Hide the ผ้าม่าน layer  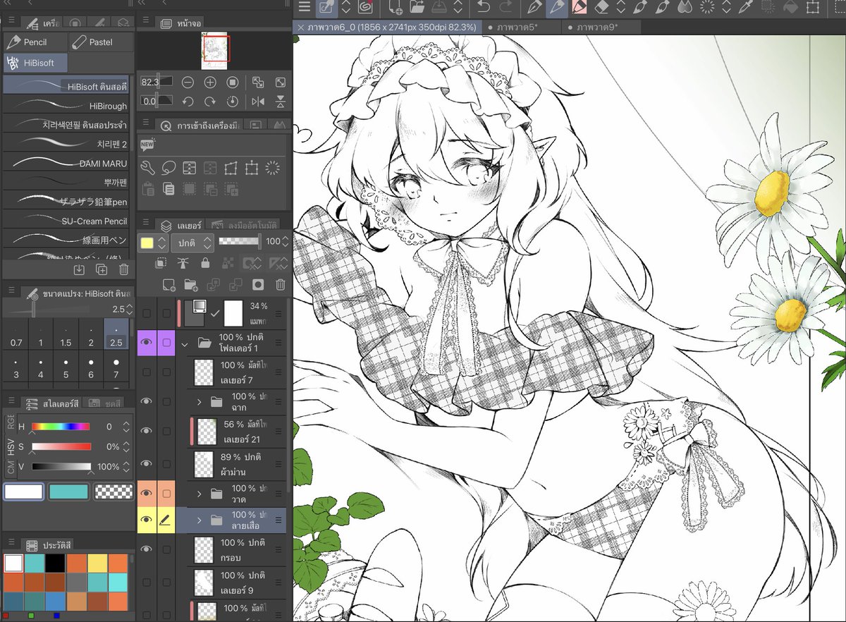tap(146, 463)
